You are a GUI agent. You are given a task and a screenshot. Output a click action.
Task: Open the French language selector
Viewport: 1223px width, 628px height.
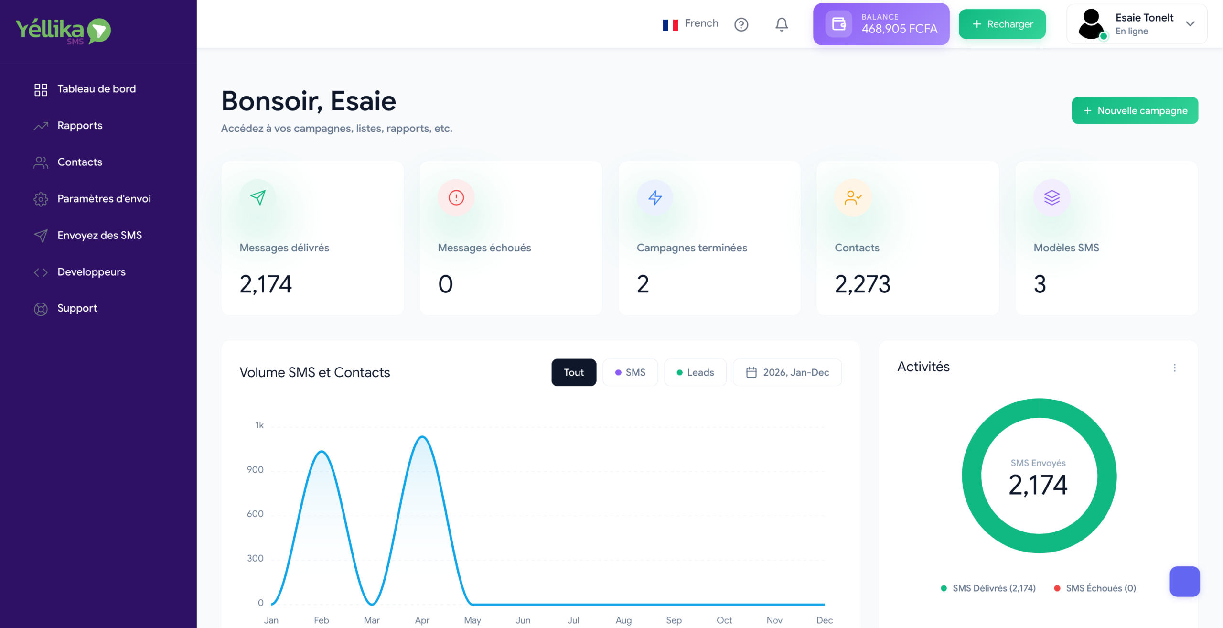click(x=690, y=24)
